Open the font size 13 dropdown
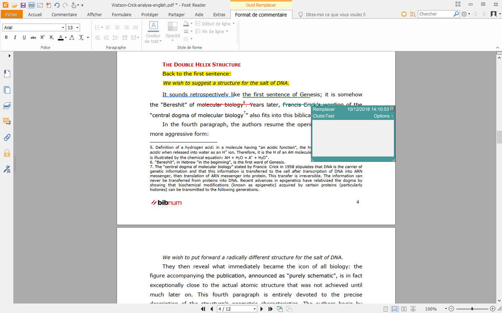Viewport: 502px width, 313px height. pos(77,28)
